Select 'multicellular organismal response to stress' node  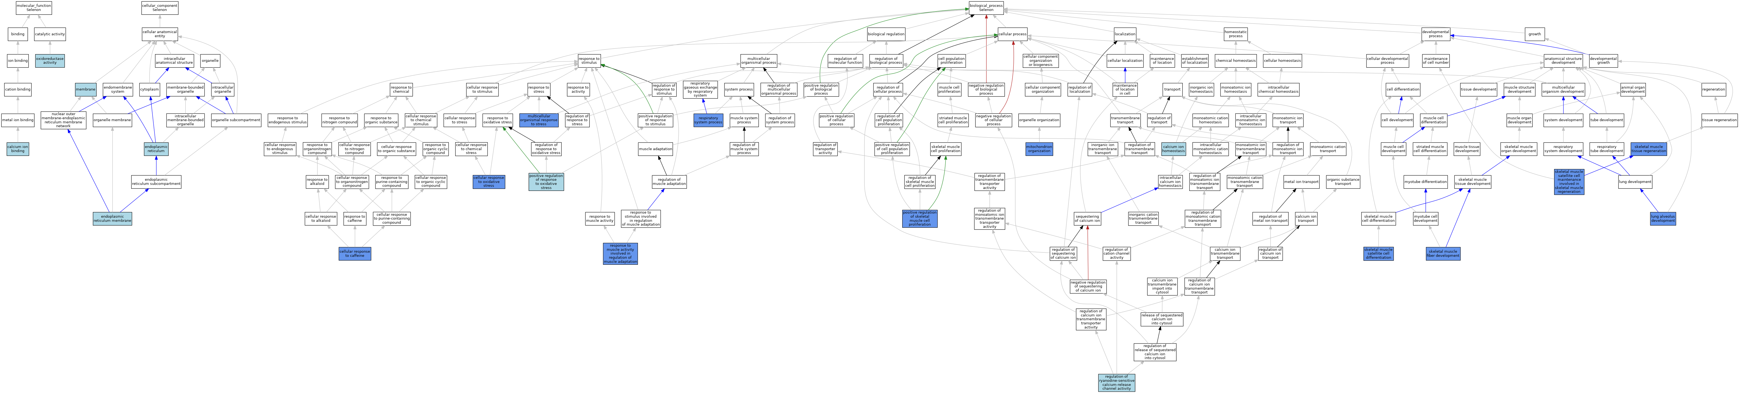coord(539,120)
